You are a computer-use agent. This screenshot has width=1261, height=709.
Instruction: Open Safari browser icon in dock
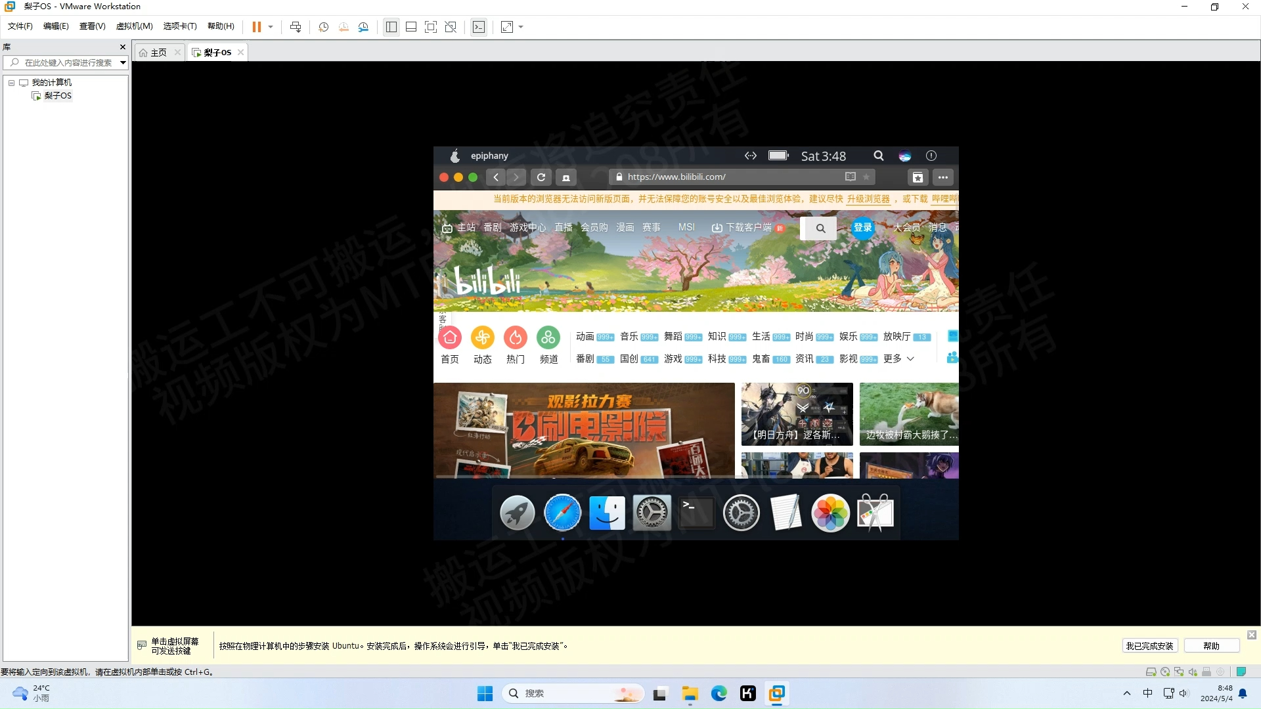tap(563, 513)
